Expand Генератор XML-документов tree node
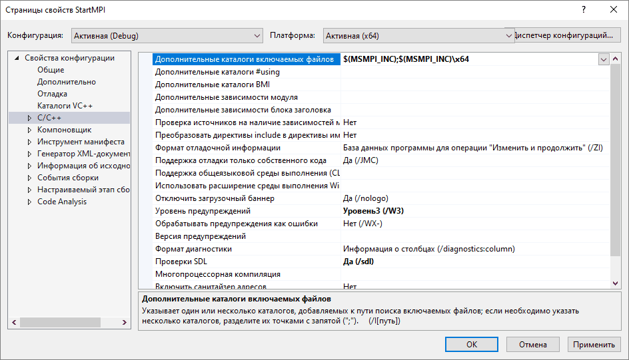This screenshot has height=360, width=629. pyautogui.click(x=29, y=154)
